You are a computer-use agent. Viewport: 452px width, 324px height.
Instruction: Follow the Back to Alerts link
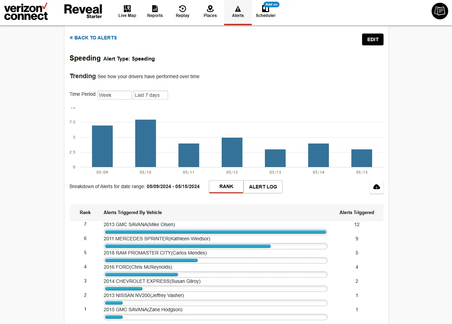pos(93,38)
